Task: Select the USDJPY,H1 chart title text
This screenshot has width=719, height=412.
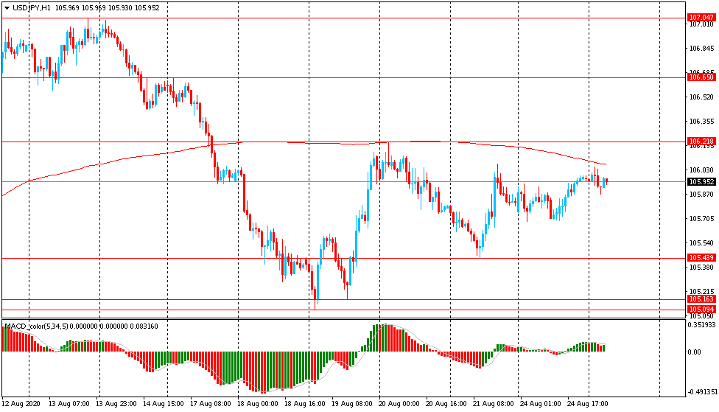Action: pos(31,8)
